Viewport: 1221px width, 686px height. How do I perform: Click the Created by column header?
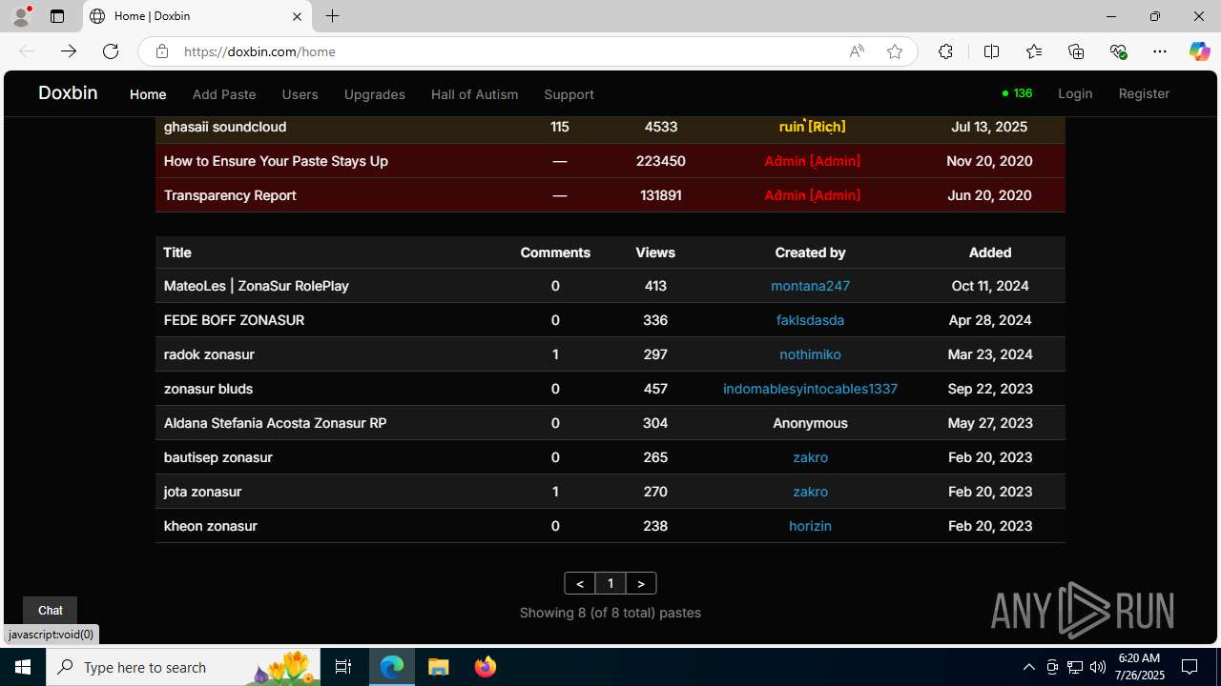tap(810, 252)
